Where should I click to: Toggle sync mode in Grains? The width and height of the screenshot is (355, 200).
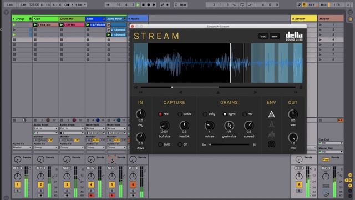tap(225, 114)
